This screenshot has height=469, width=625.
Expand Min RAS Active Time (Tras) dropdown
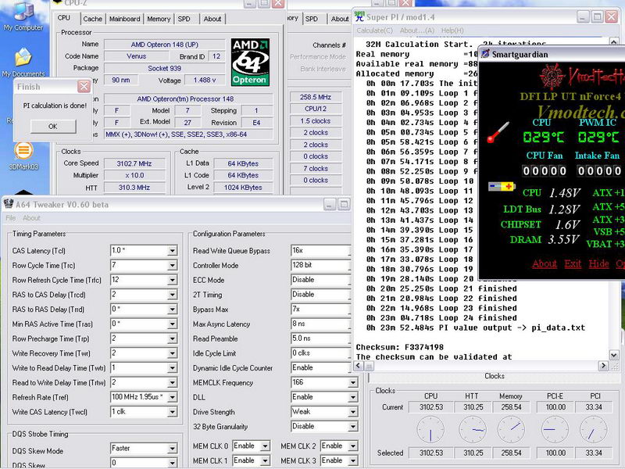tap(172, 324)
